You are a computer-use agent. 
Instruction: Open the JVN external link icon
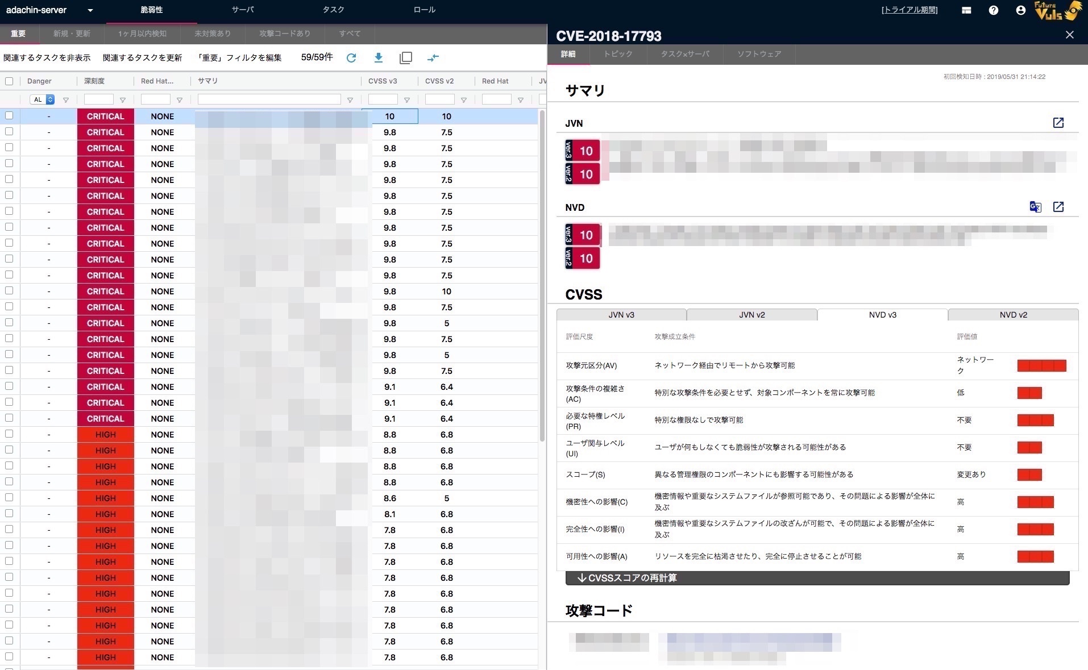(x=1058, y=123)
